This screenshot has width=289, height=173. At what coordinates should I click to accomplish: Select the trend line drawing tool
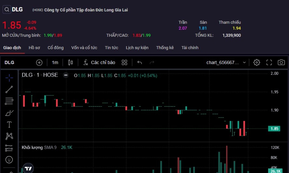9,89
